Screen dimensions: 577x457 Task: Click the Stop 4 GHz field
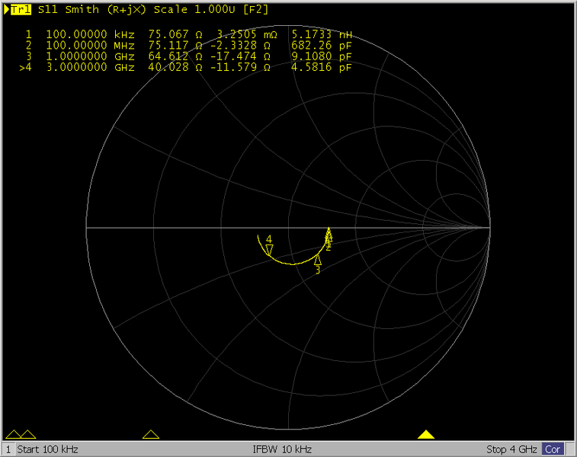click(x=511, y=449)
